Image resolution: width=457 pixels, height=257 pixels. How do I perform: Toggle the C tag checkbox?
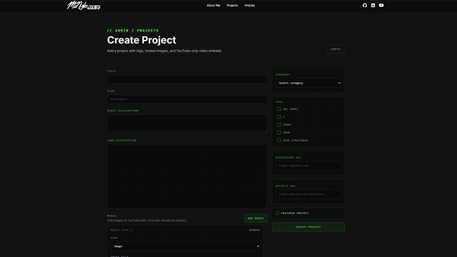point(279,117)
